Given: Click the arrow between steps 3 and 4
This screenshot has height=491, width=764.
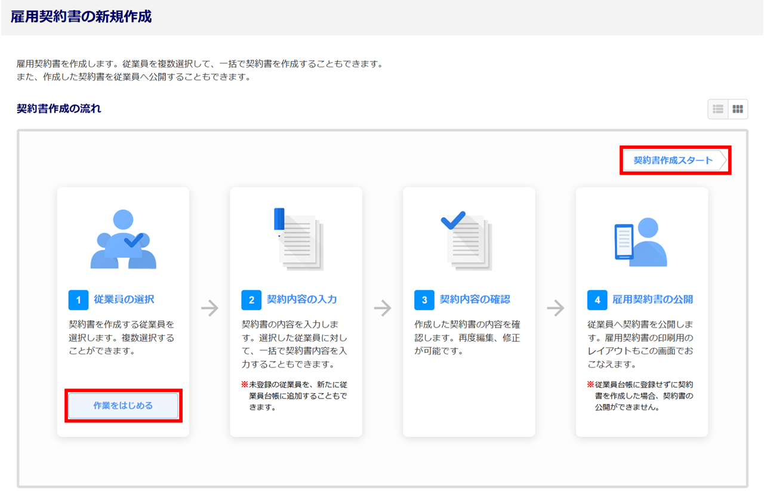Looking at the screenshot, I should 556,308.
